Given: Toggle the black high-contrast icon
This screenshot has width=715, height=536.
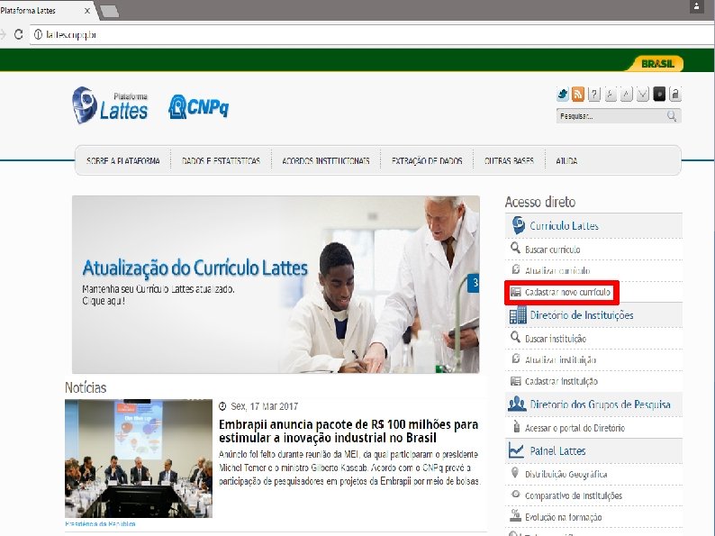Looking at the screenshot, I should (659, 94).
